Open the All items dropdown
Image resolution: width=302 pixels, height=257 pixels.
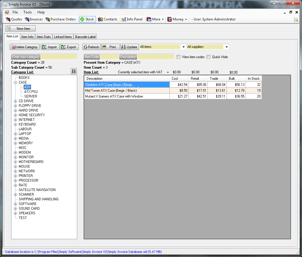(183, 47)
